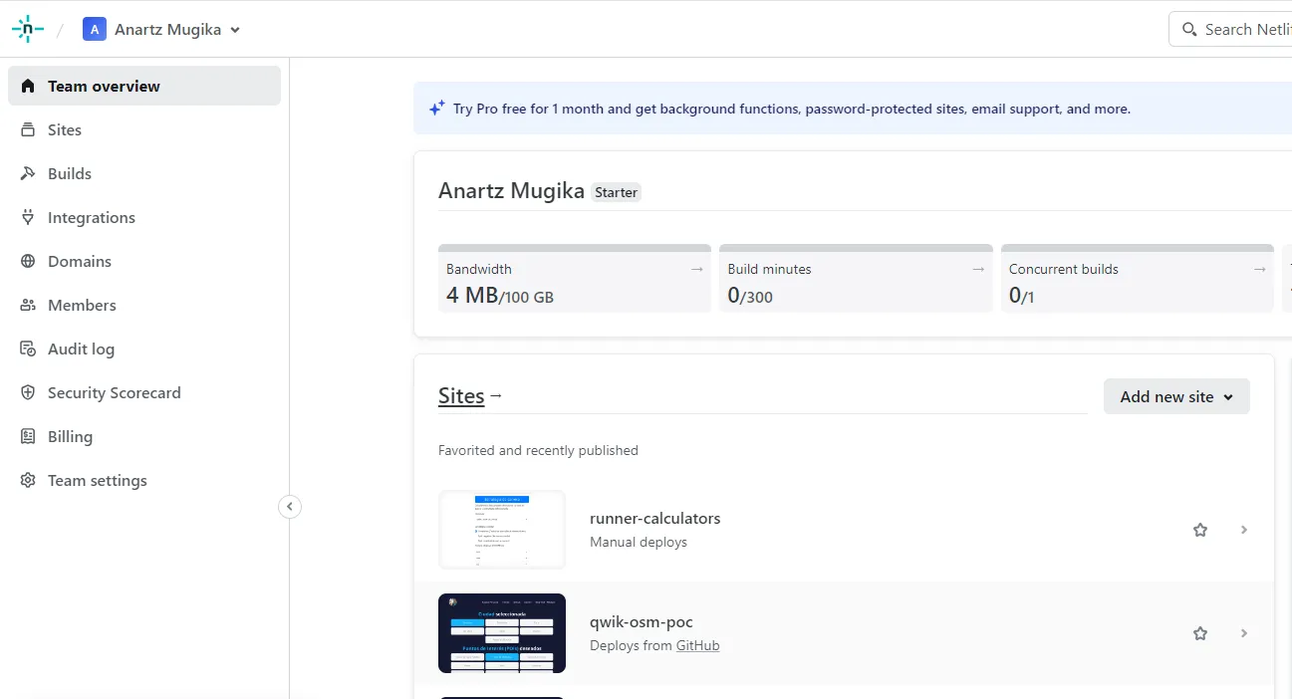The image size is (1292, 699).
Task: Open Audit log in the sidebar
Action: pyautogui.click(x=144, y=349)
